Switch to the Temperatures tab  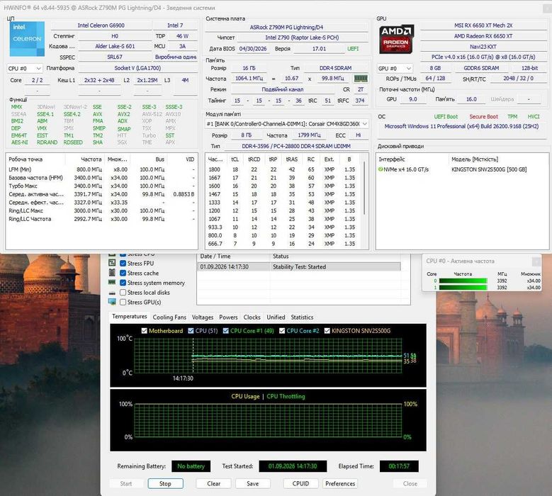129,317
